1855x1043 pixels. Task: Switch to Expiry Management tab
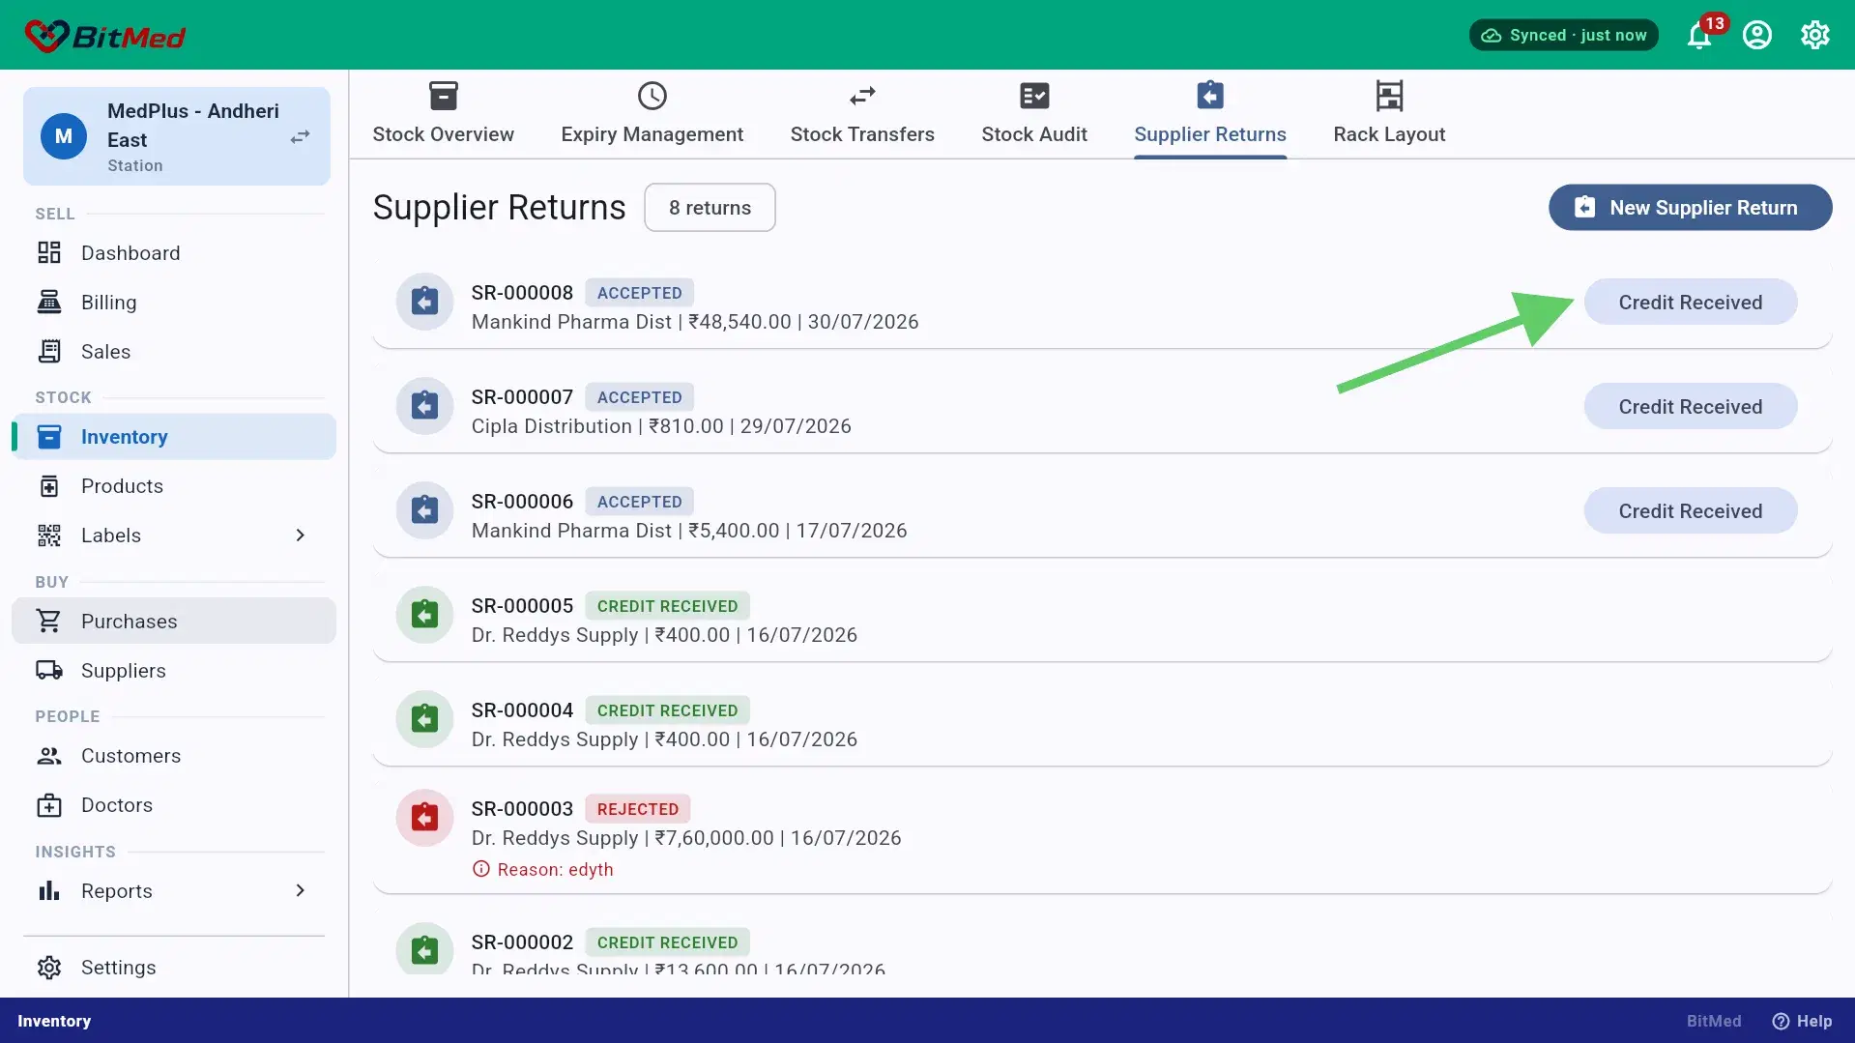tap(652, 114)
